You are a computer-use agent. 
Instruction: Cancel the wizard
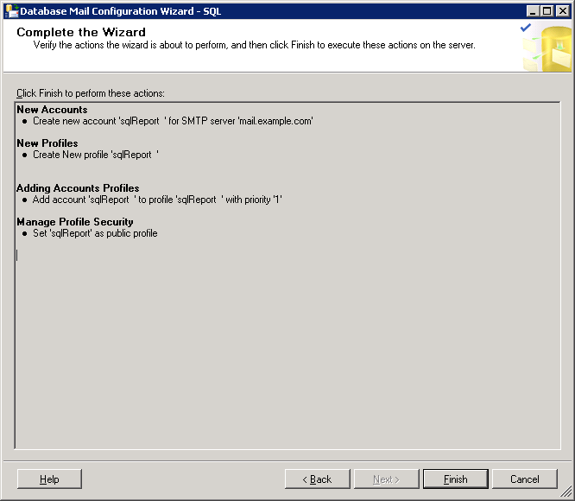click(524, 479)
